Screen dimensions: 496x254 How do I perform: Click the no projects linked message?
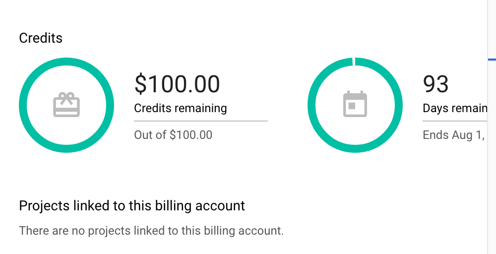[x=151, y=231]
